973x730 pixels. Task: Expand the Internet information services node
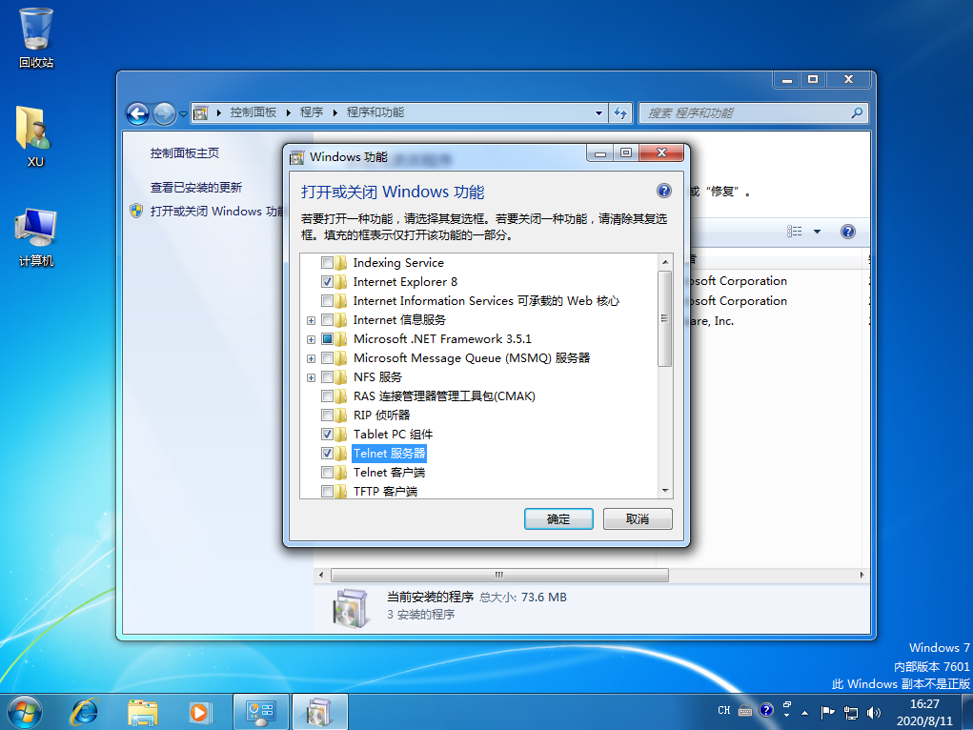point(311,320)
